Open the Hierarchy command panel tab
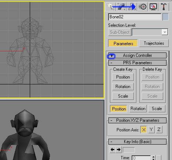172x160 pixels. click(x=132, y=7)
